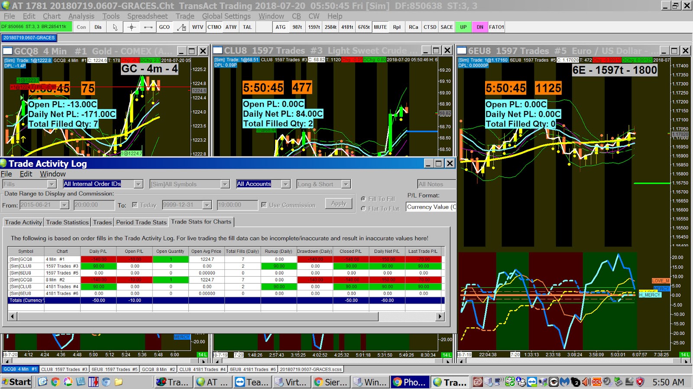Open the Windows Start menu
693x389 pixels.
(16, 382)
